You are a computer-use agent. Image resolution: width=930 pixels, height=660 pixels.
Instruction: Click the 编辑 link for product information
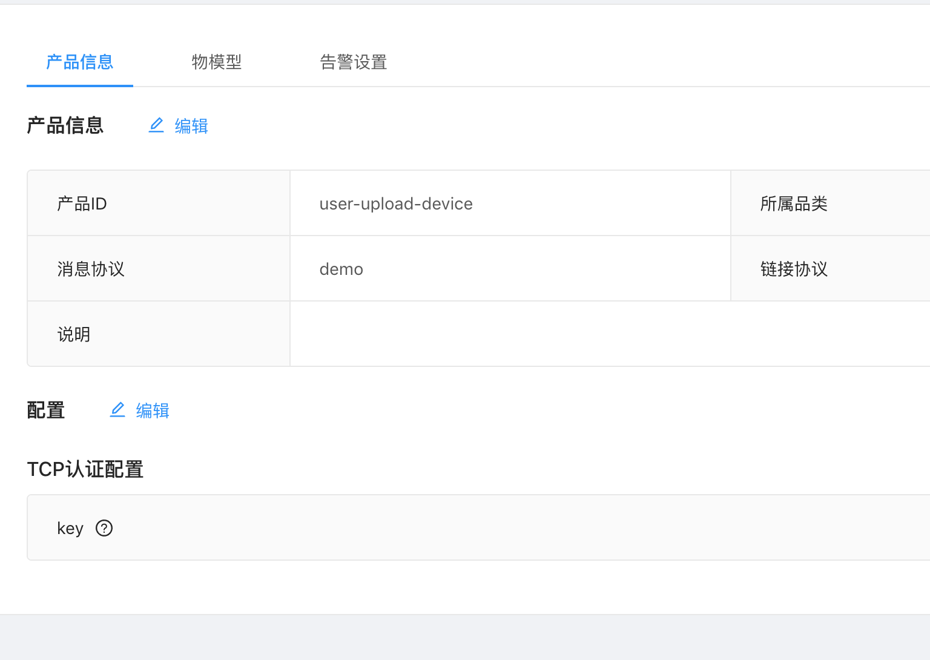tap(191, 125)
